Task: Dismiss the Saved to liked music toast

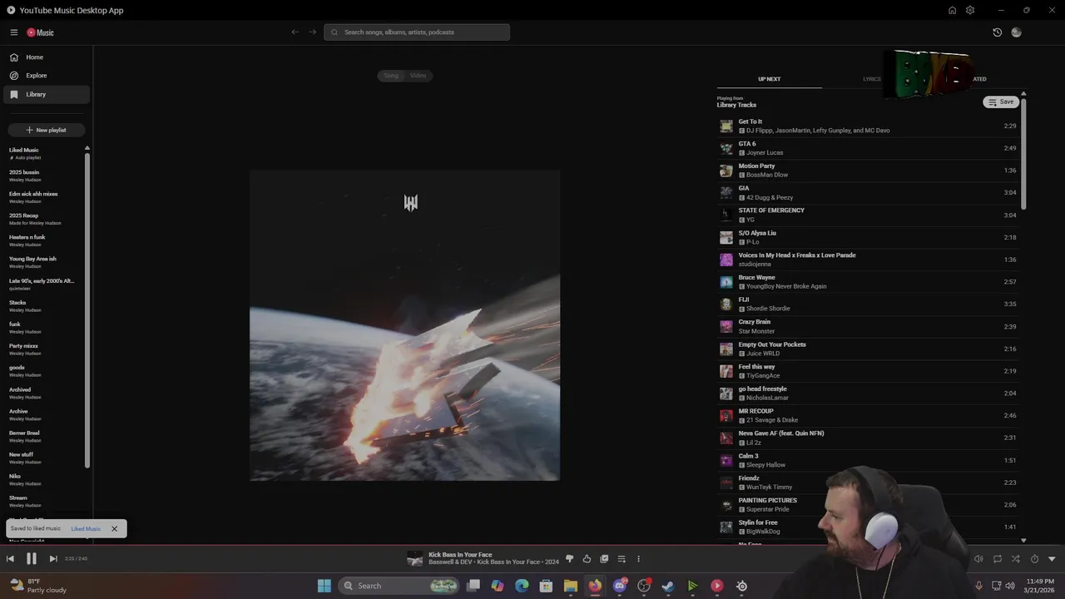Action: coord(114,529)
